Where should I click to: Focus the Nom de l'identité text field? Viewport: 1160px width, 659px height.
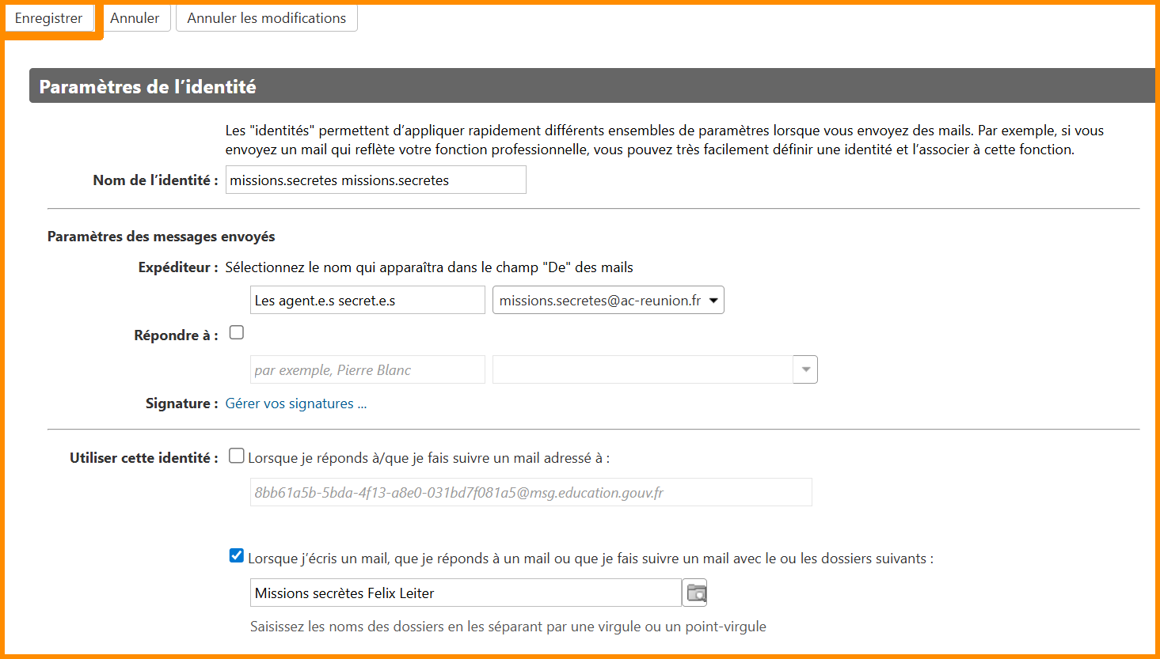coord(375,180)
